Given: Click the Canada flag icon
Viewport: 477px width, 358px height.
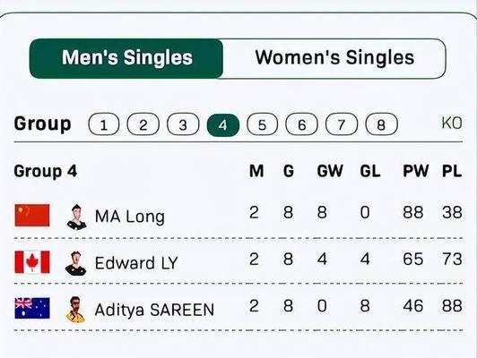Looking at the screenshot, I should coord(32,262).
